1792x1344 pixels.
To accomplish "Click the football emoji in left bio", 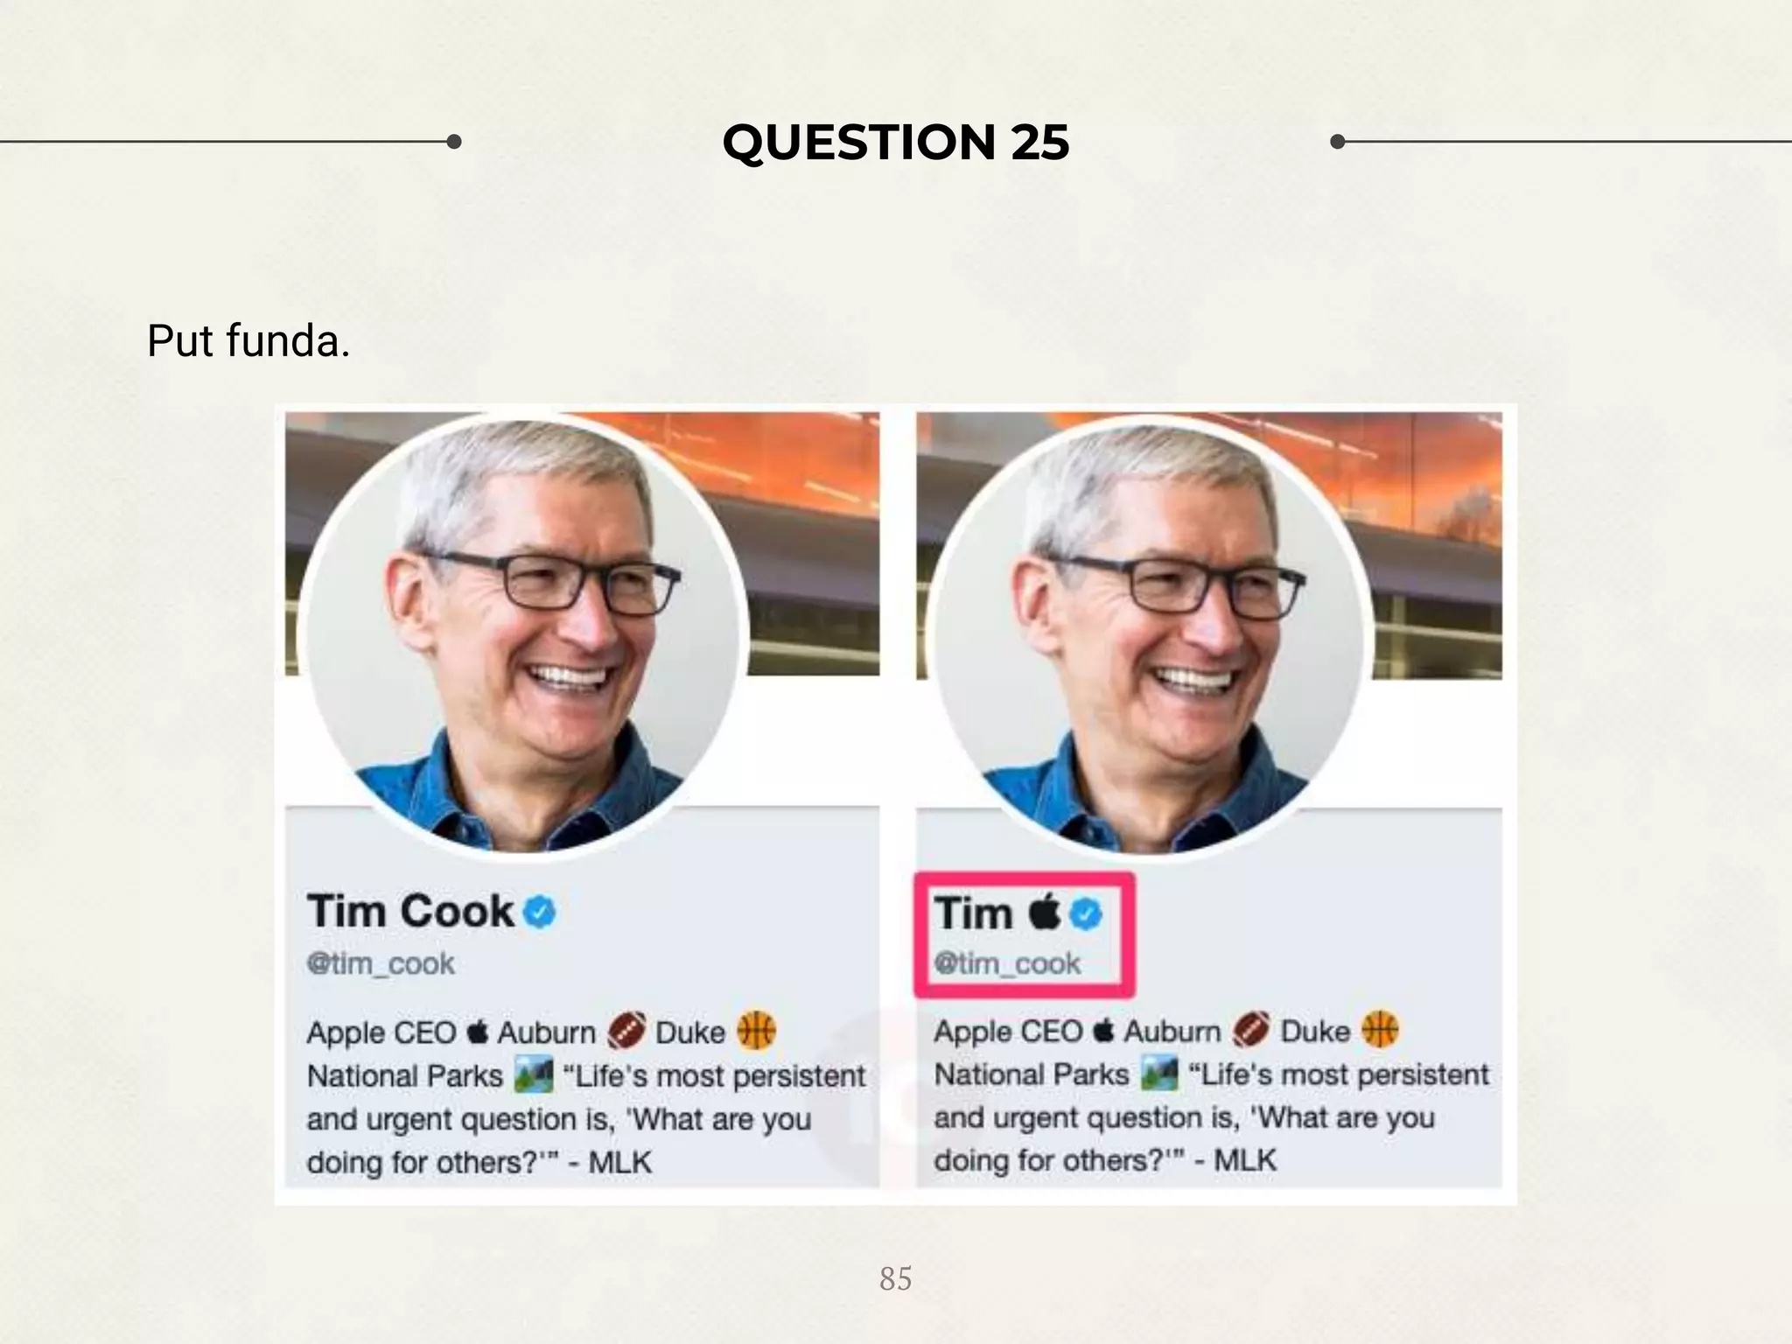I will click(626, 1032).
